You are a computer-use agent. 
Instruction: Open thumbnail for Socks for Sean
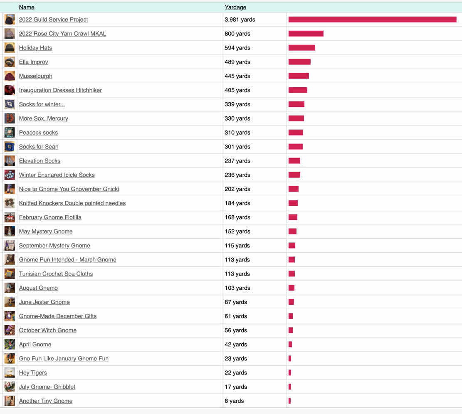pos(10,147)
